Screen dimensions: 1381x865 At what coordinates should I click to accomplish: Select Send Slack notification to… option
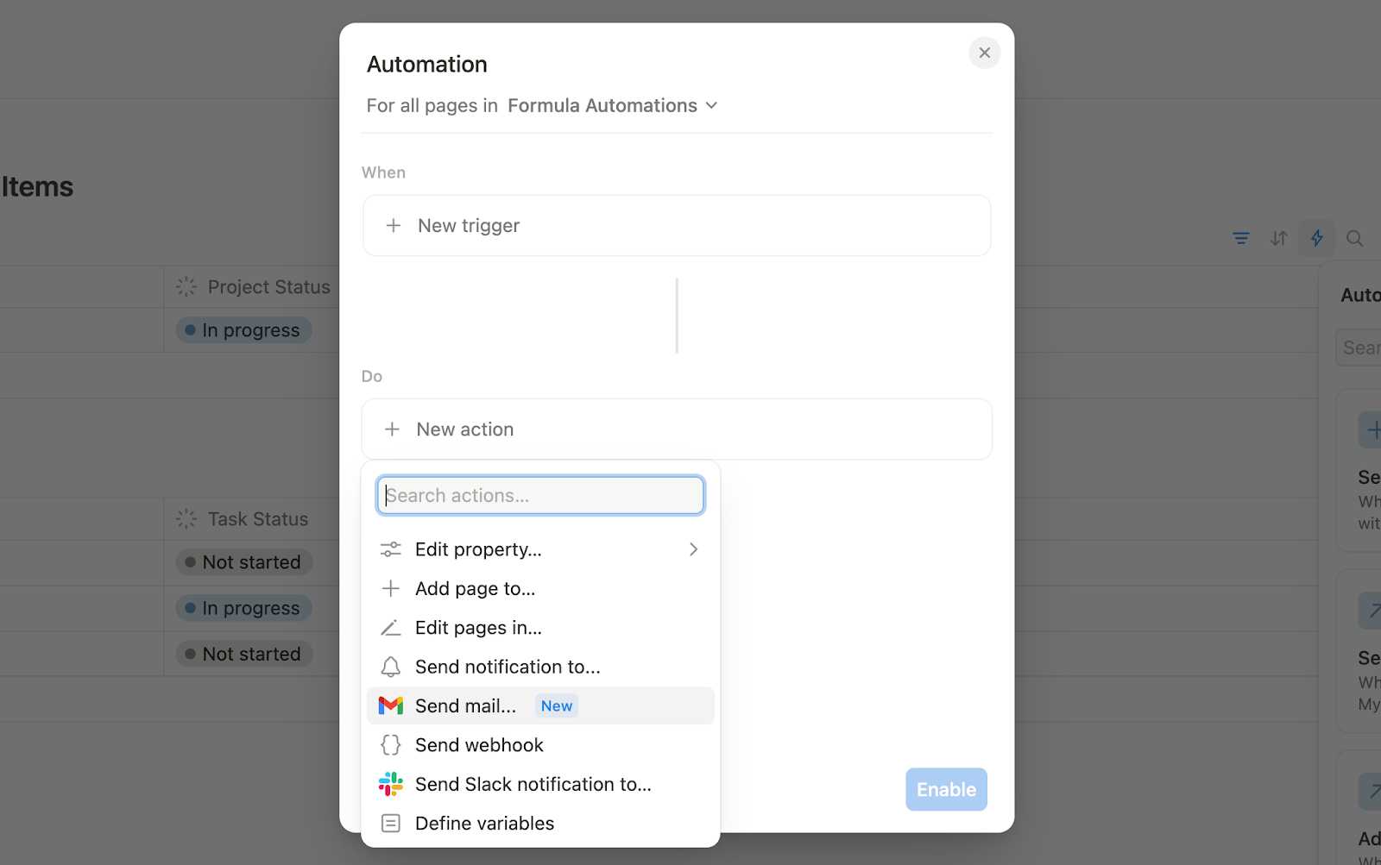pyautogui.click(x=533, y=784)
